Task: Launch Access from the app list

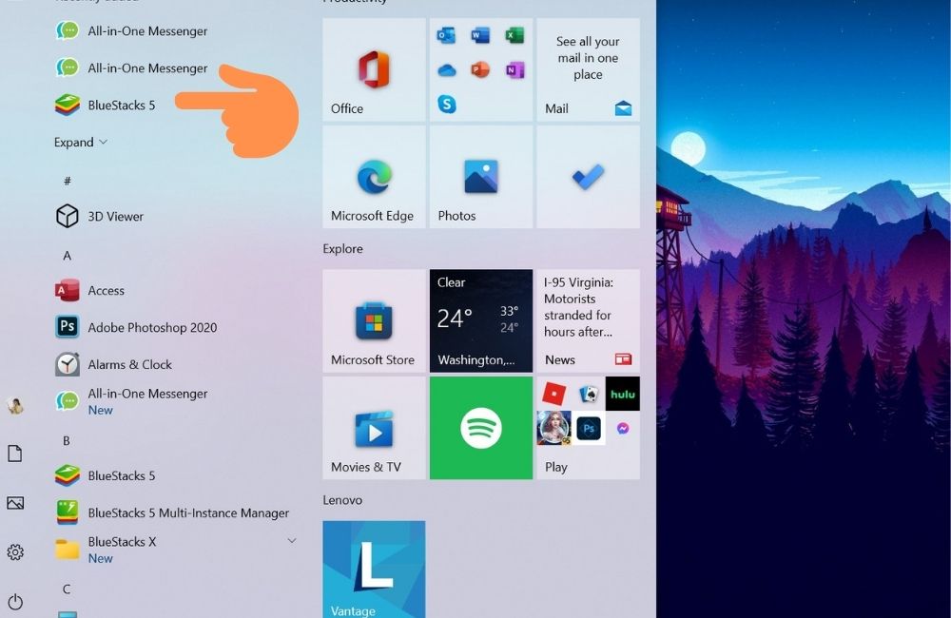Action: click(89, 291)
